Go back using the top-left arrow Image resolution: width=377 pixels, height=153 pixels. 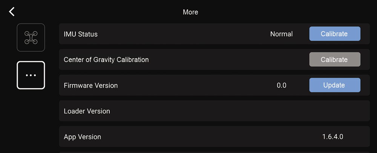[x=12, y=12]
